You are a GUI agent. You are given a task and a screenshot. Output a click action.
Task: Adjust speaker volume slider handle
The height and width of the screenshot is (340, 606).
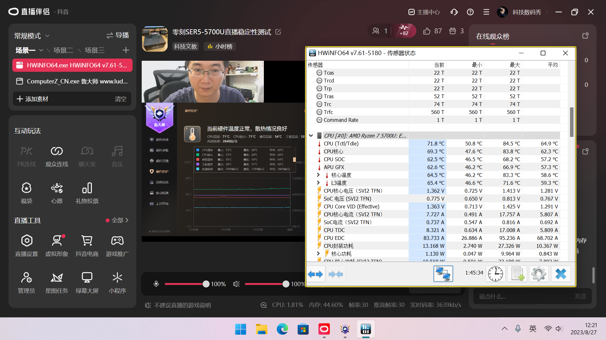286,284
